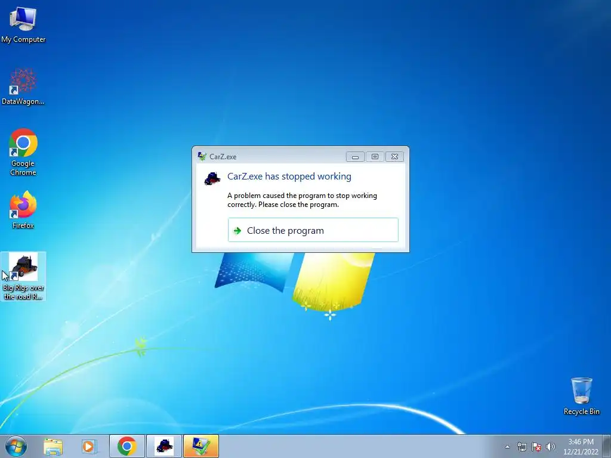Click the CarZ.exe dialog title text
The width and height of the screenshot is (611, 458).
click(x=223, y=157)
